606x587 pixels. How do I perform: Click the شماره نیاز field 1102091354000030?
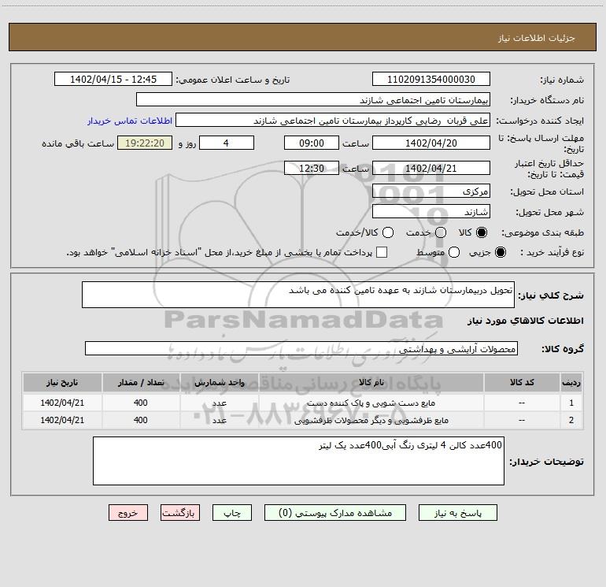pyautogui.click(x=431, y=80)
